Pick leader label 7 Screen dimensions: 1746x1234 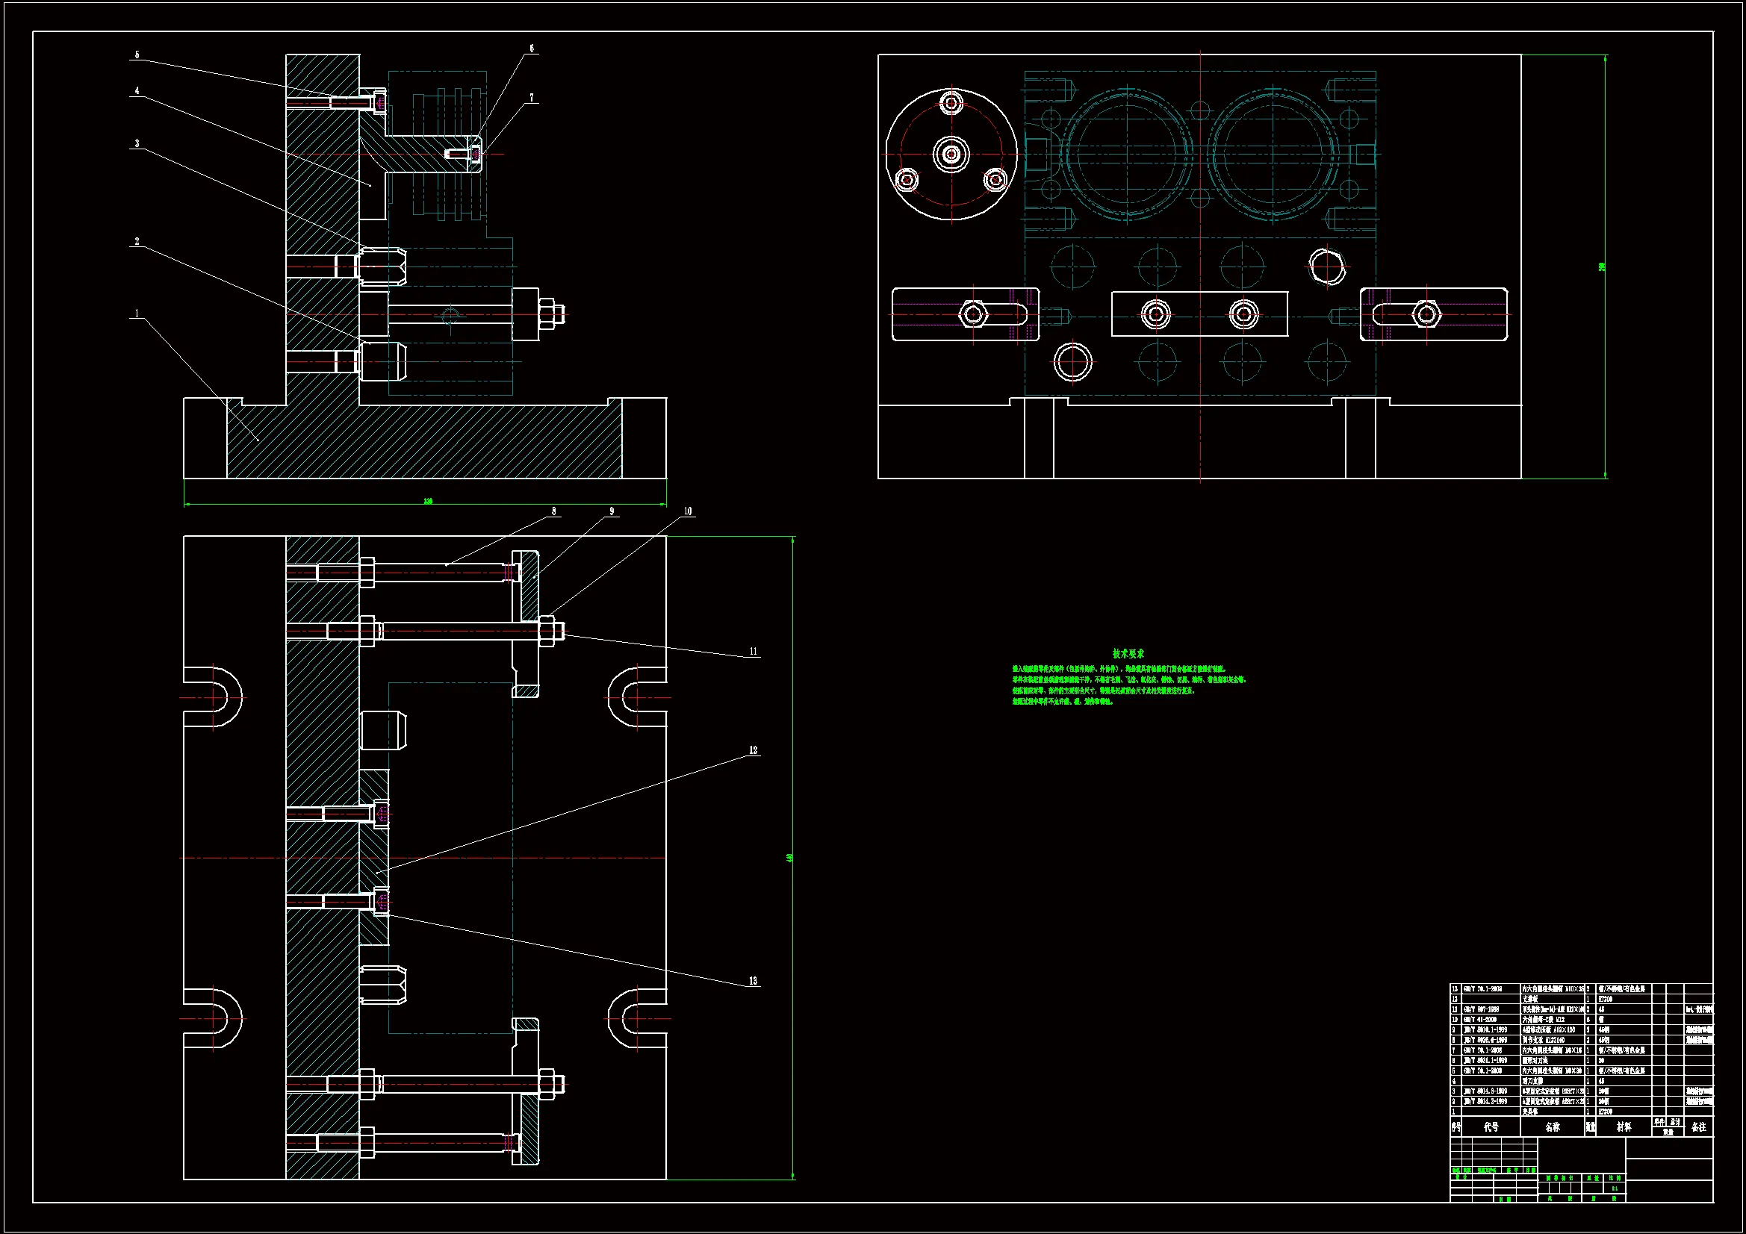[x=532, y=98]
